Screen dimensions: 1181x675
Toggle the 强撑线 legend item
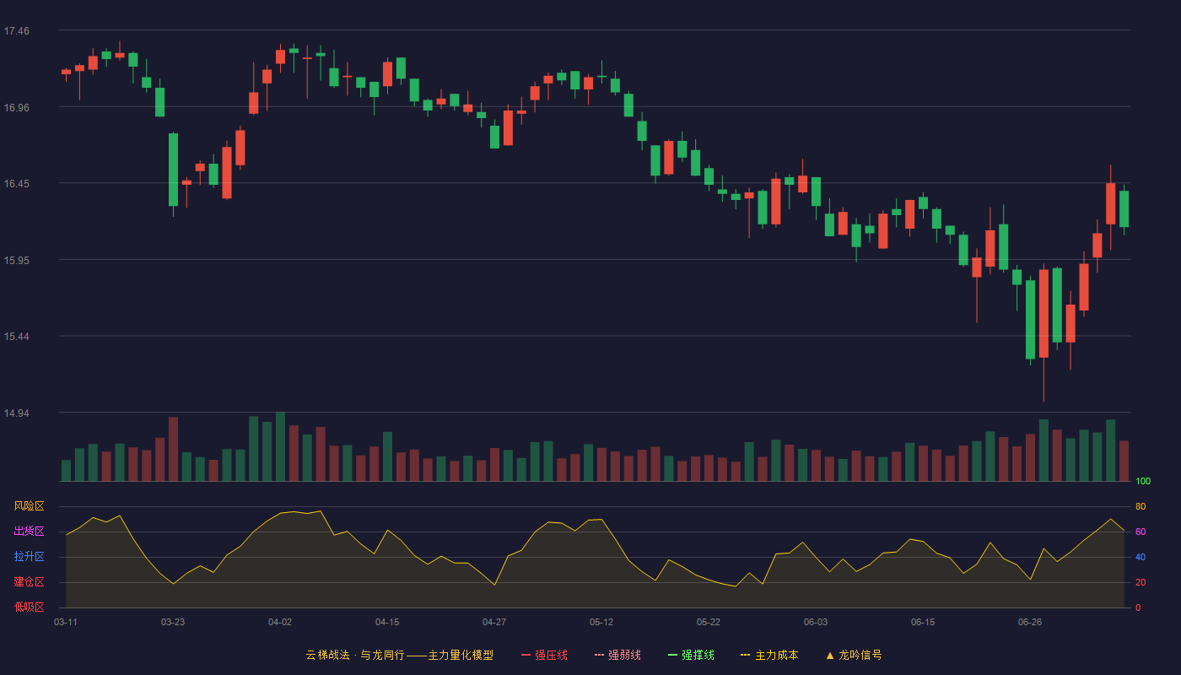691,655
